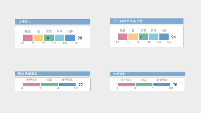Click the green 标准 bar in 微分脉搏指数
Image resolution: width=201 pixels, height=113 pixels.
click(x=49, y=85)
